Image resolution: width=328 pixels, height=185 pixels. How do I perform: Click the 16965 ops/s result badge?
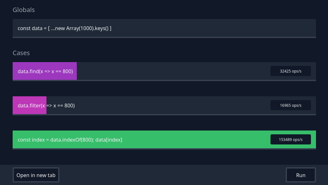coord(290,105)
